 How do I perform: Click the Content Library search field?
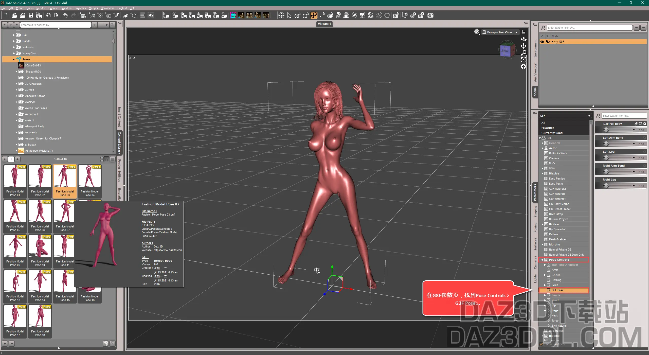point(56,25)
